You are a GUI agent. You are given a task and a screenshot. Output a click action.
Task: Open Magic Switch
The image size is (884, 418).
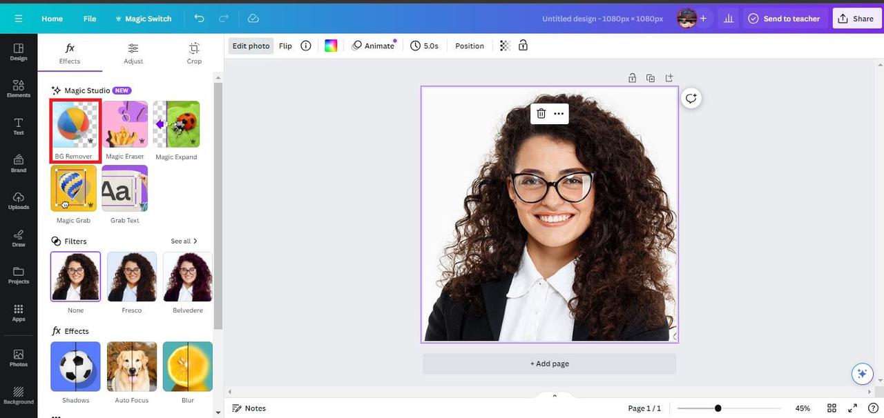tap(143, 19)
